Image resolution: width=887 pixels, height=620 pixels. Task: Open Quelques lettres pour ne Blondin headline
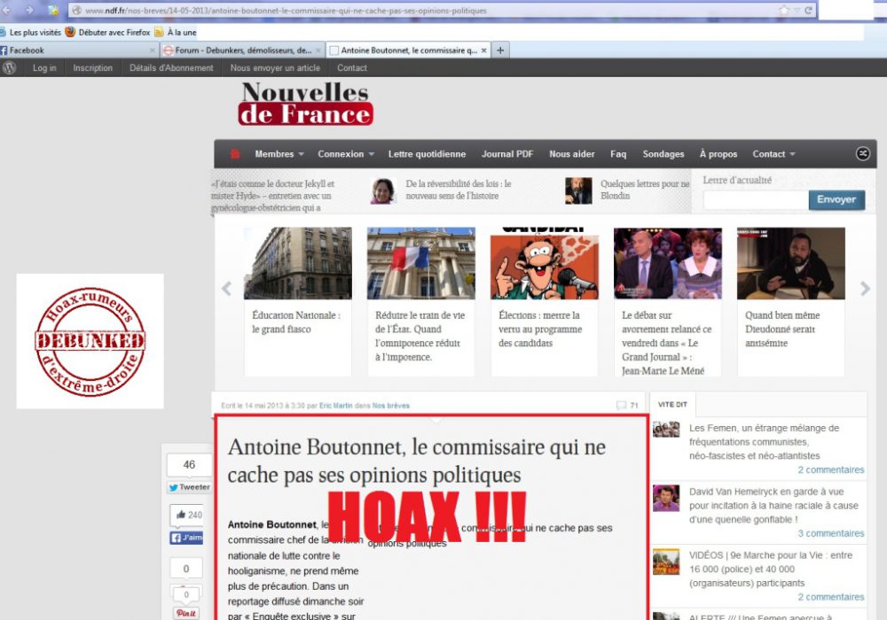[x=645, y=190]
